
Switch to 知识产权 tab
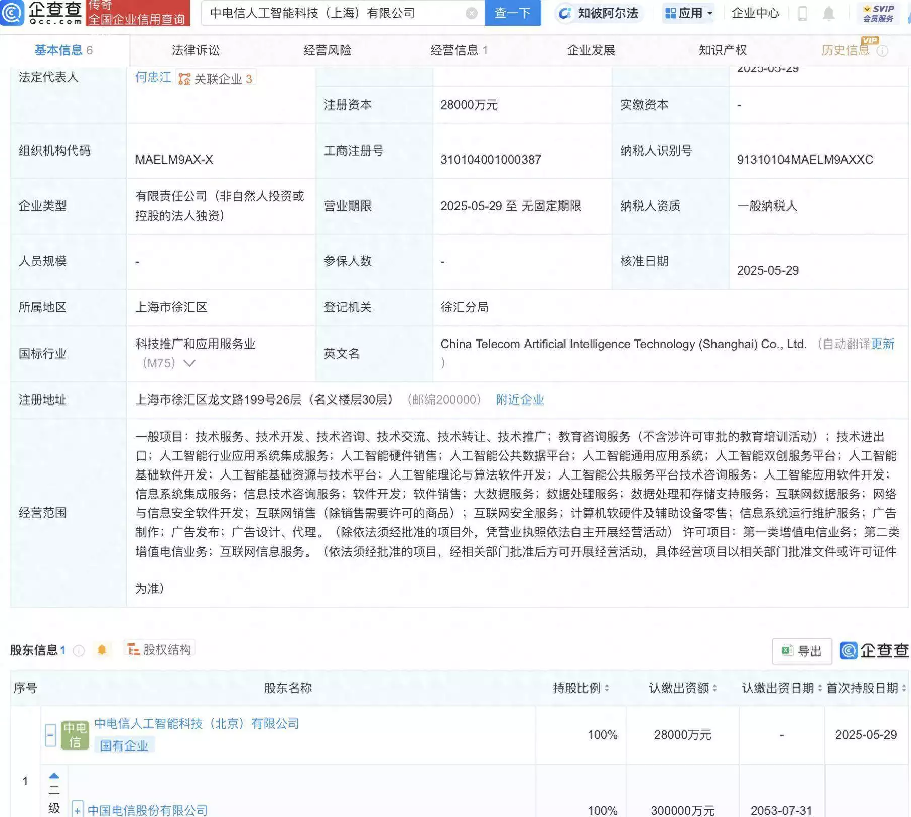pyautogui.click(x=723, y=50)
